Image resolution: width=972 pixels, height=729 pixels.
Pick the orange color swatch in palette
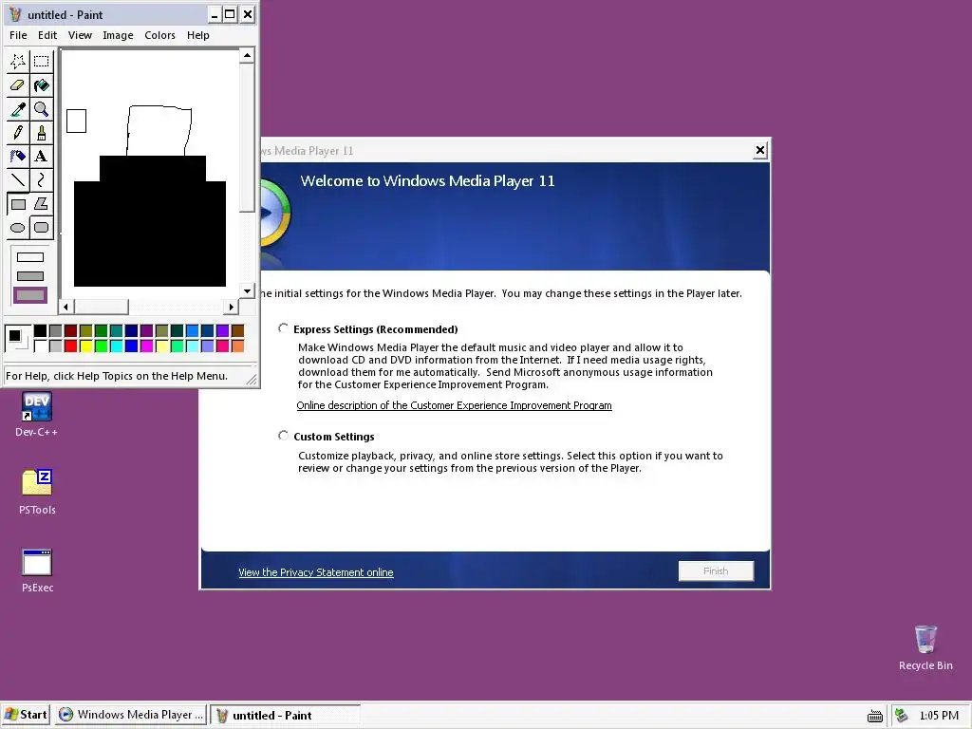click(x=237, y=346)
